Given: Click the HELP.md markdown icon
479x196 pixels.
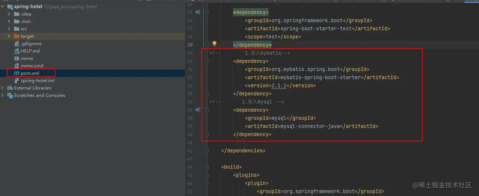Looking at the screenshot, I should (17, 51).
